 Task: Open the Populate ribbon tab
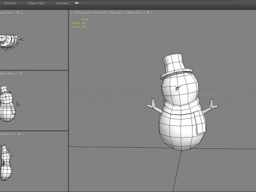[62, 3]
